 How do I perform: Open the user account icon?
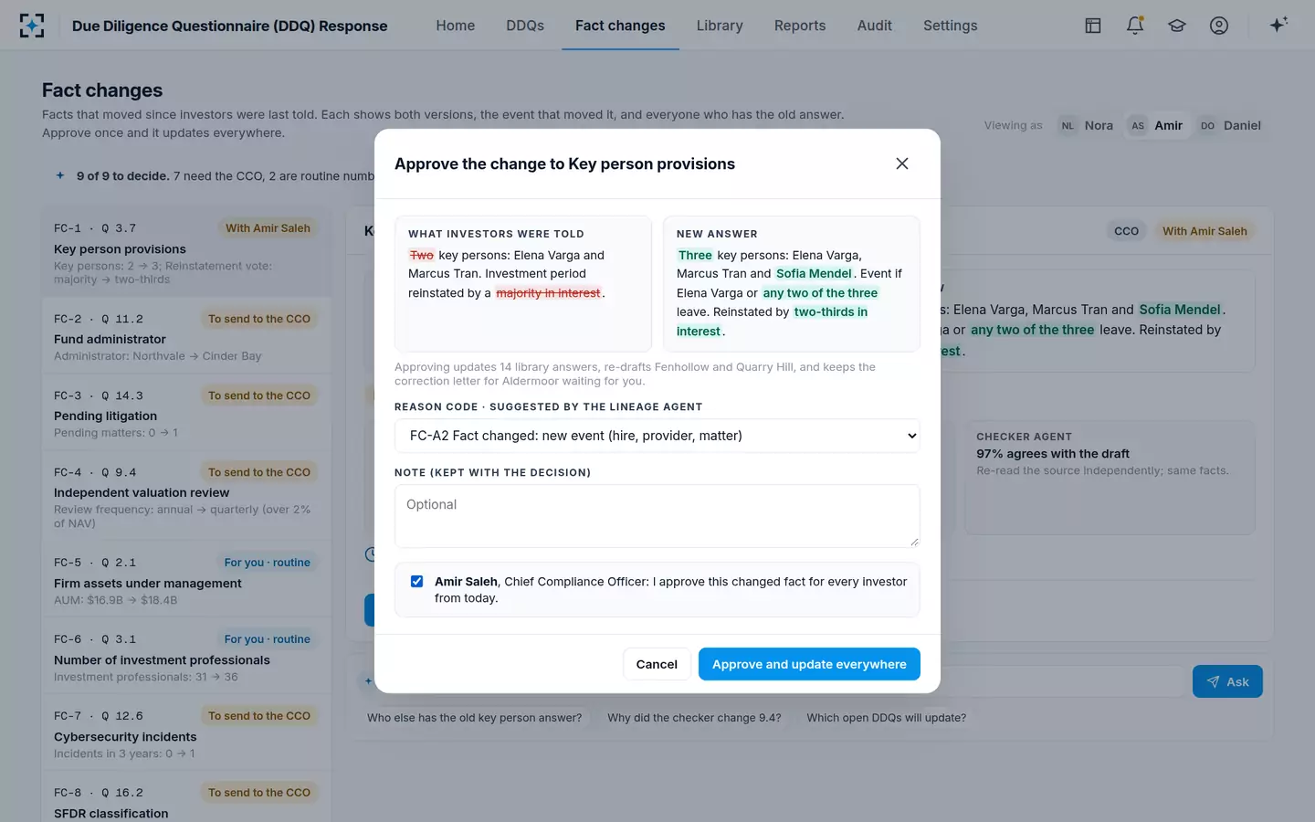click(x=1219, y=26)
